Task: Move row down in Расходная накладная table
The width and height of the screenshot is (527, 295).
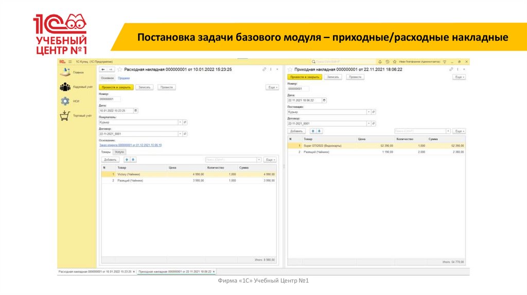Action: [133, 160]
